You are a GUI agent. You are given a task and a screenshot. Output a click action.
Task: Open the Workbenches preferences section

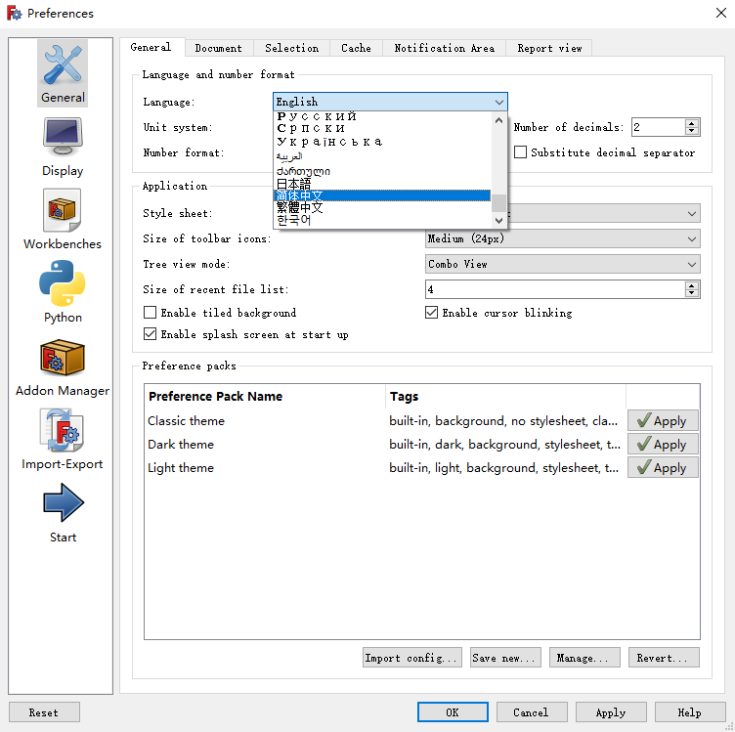pos(63,220)
